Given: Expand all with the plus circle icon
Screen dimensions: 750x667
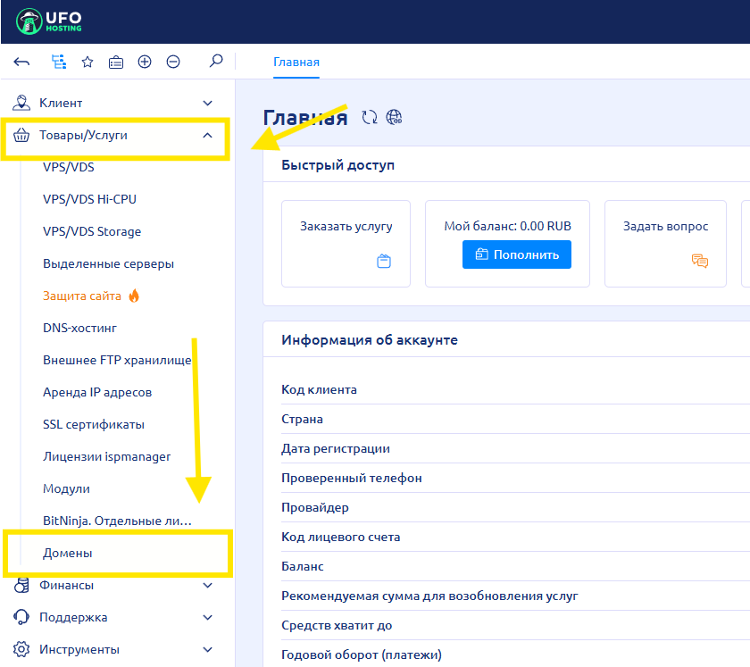Looking at the screenshot, I should tap(145, 63).
